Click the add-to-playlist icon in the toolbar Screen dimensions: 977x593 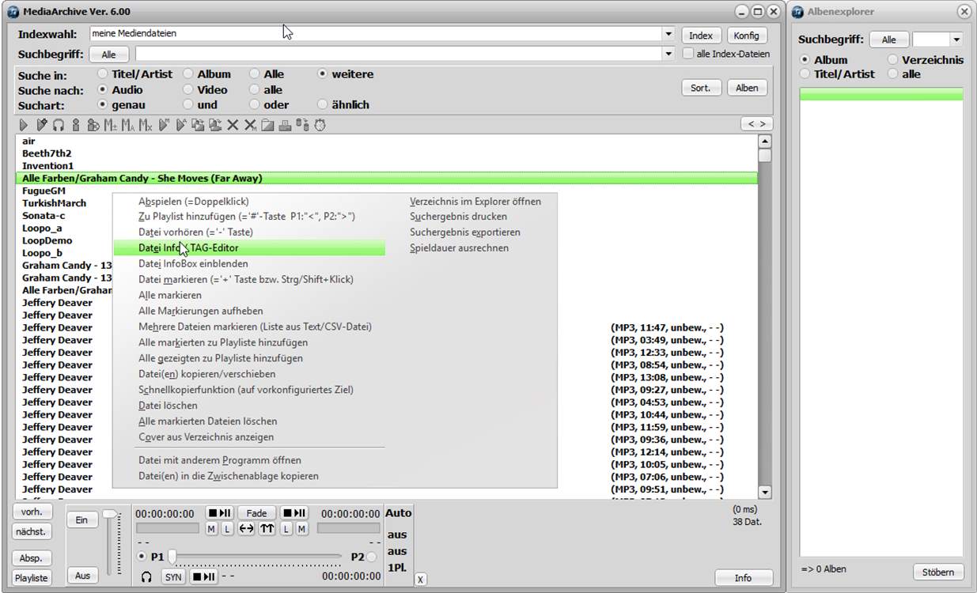pos(42,125)
